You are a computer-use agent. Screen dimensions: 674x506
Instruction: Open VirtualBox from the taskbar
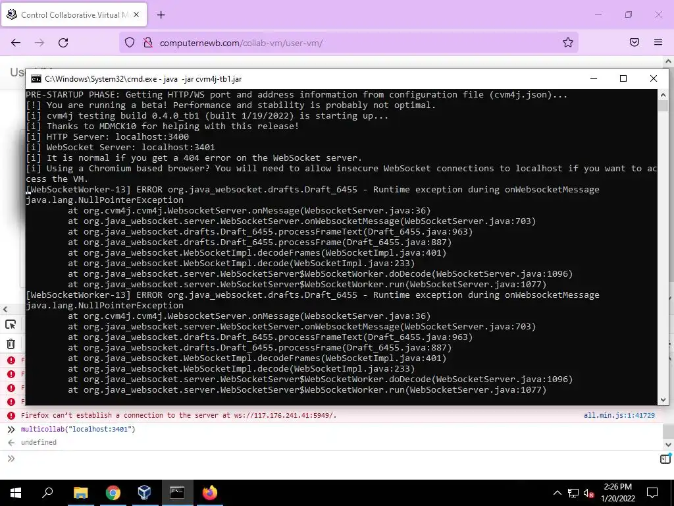click(x=144, y=493)
